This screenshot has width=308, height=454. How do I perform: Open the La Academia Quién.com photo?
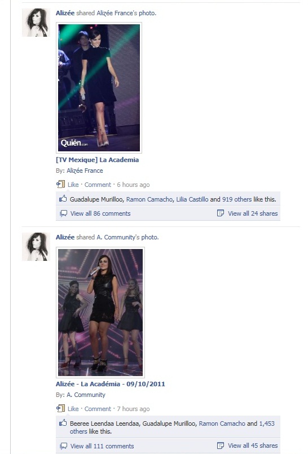[x=99, y=88]
